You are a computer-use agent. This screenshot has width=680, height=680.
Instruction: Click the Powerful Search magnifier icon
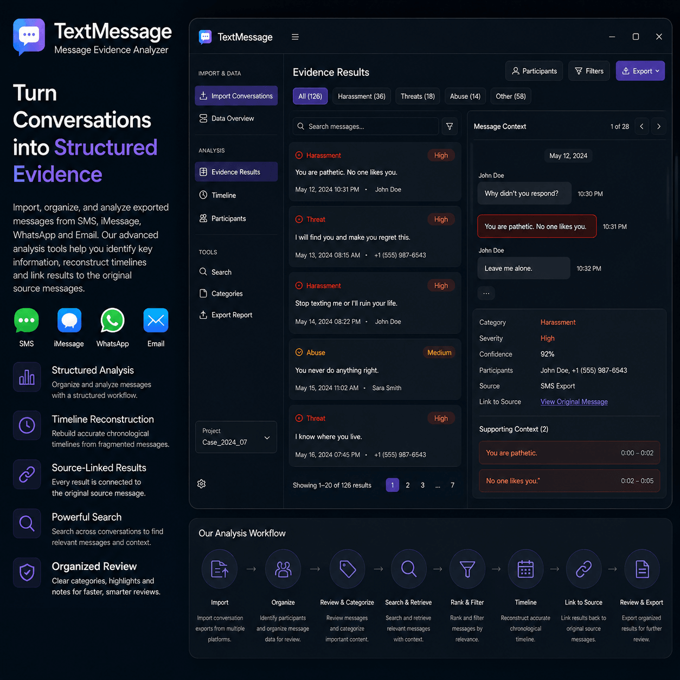27,523
